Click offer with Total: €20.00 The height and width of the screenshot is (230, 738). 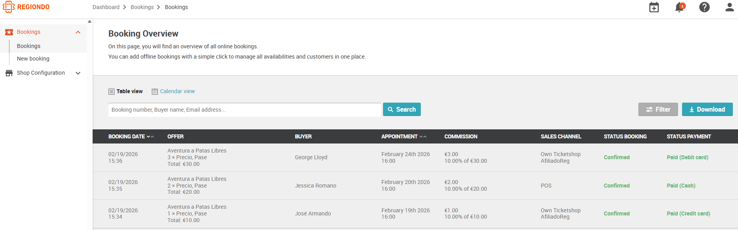pos(197,186)
